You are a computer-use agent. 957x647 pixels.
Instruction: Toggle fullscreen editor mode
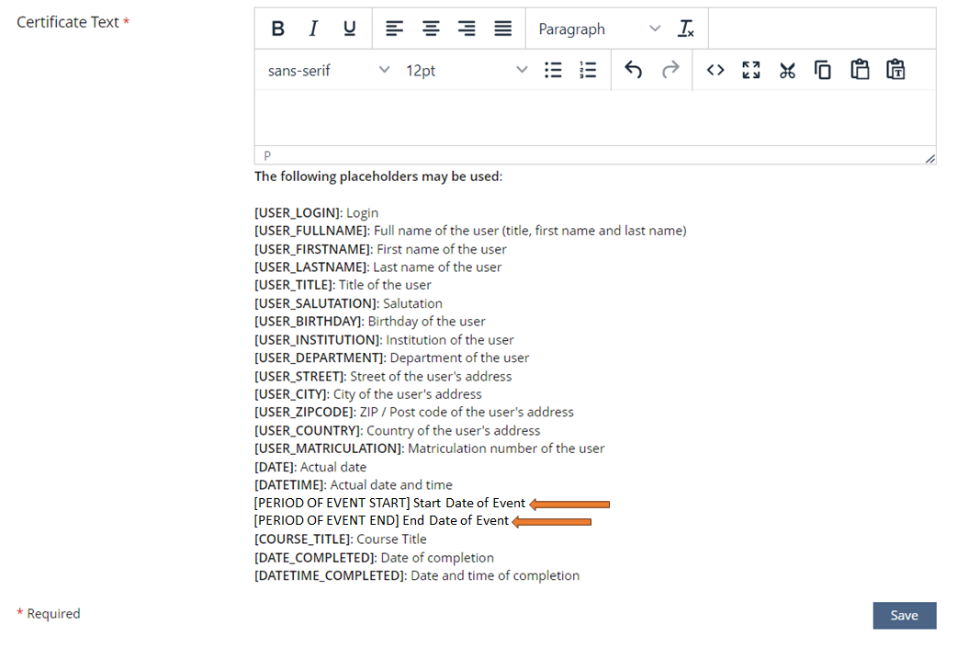(x=751, y=70)
